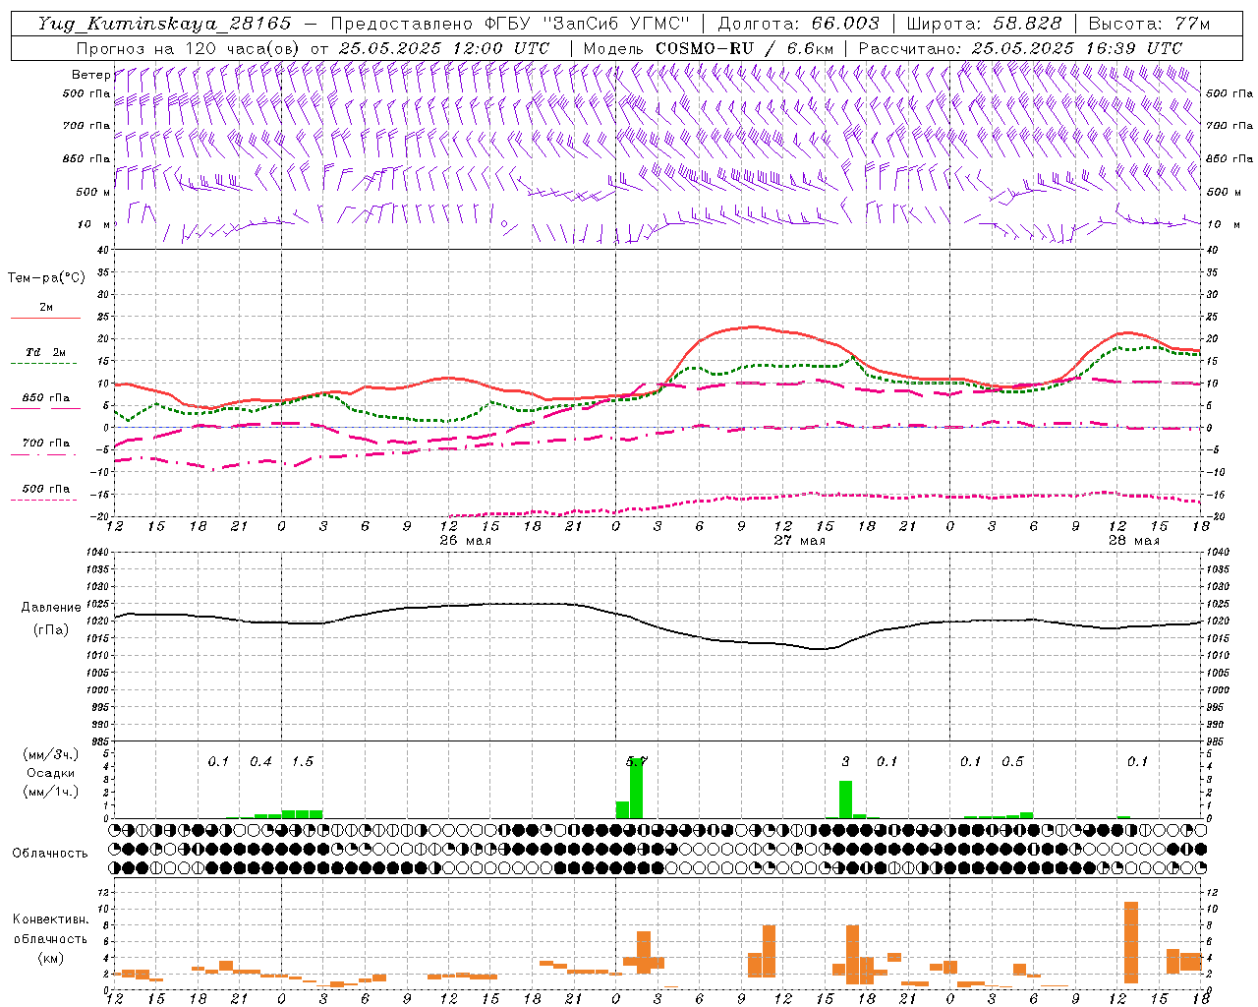Click the precipitation value 0.5
The width and height of the screenshot is (1258, 1007).
(1012, 762)
